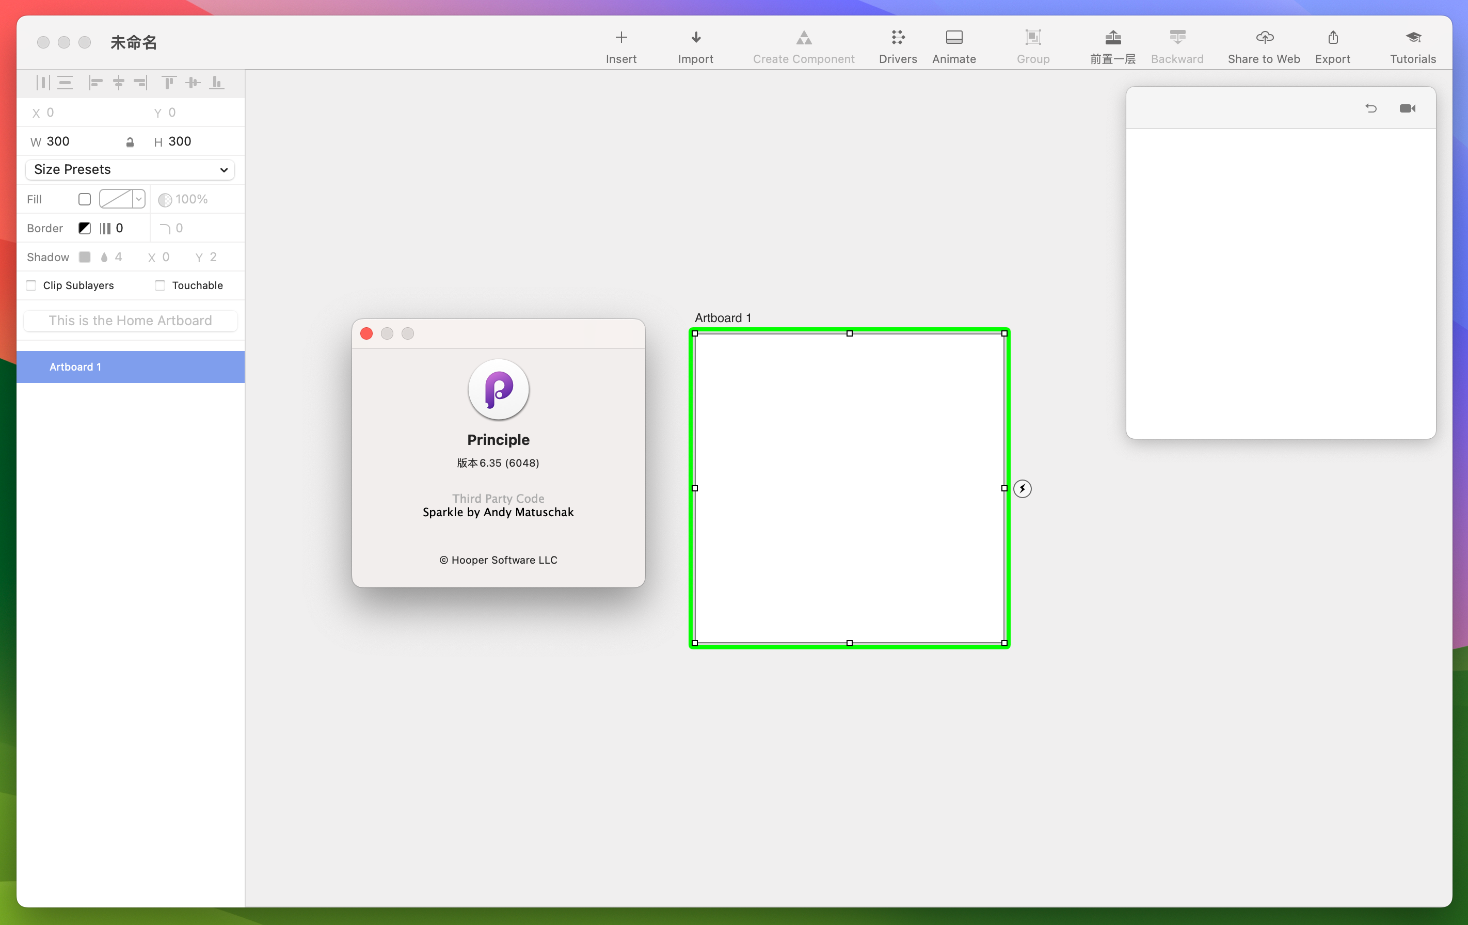Viewport: 1468px width, 925px height.
Task: Open the Animate tool
Action: pos(953,45)
